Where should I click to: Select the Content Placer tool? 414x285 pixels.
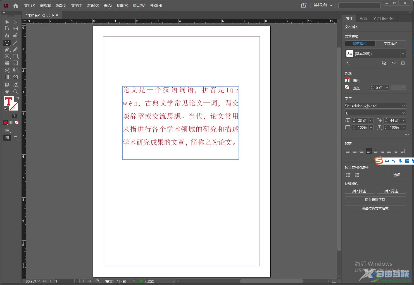(x=15, y=35)
